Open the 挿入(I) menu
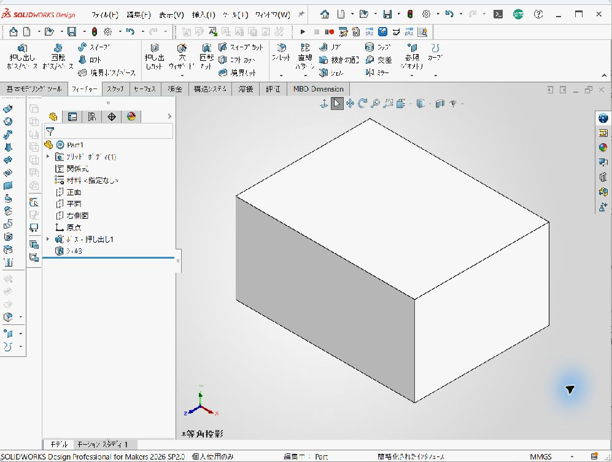This screenshot has height=462, width=612. pos(203,15)
